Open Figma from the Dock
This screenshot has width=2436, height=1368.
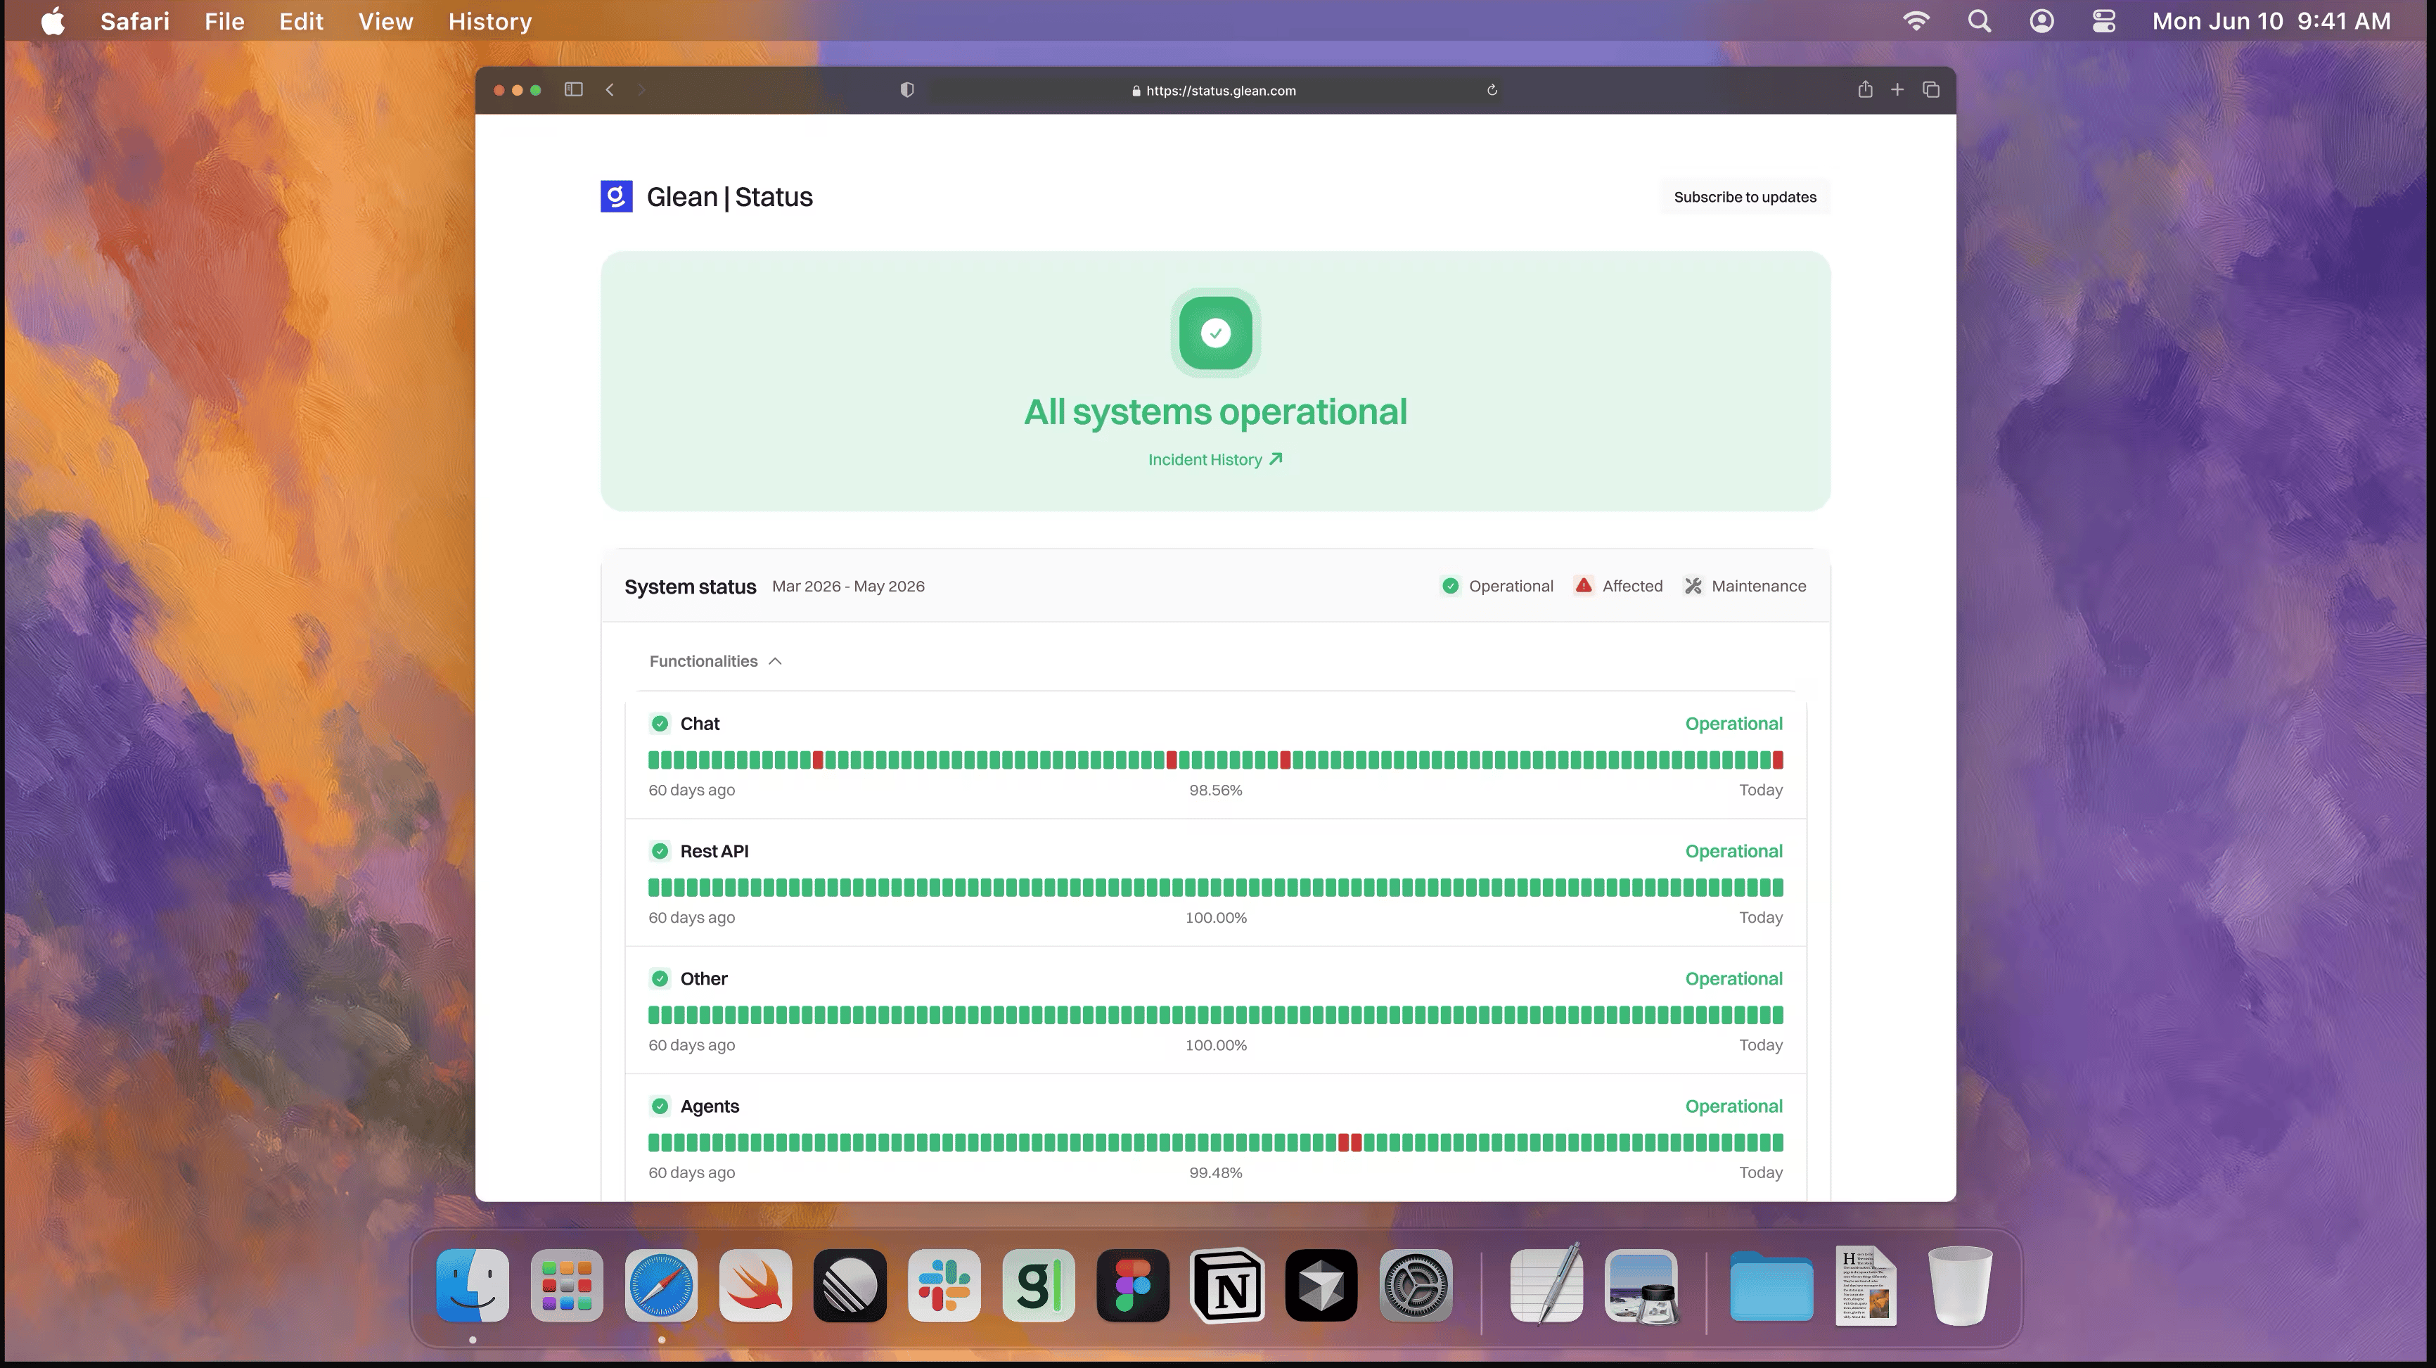(1133, 1285)
